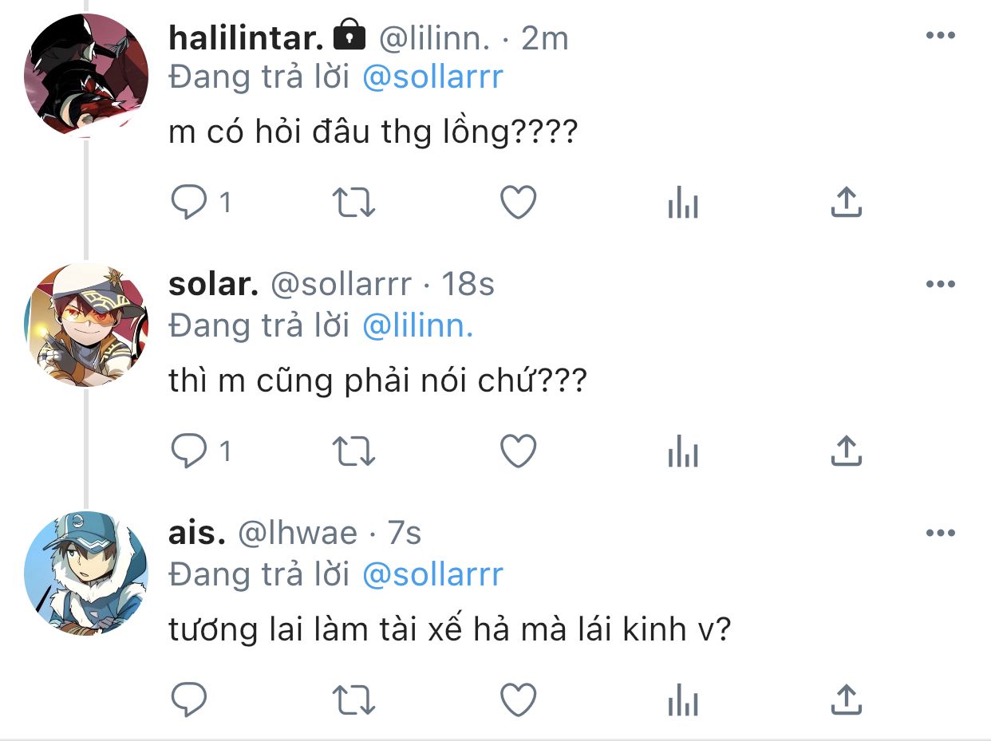Screen dimensions: 991x741
Task: Open more options for halilintar's tweet
Action: [x=940, y=35]
